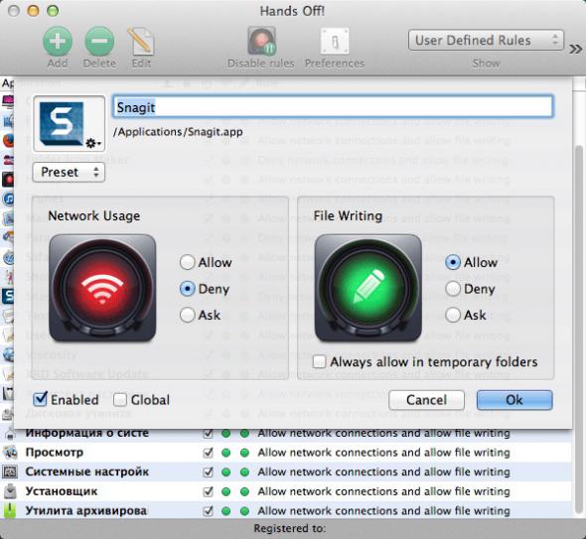Image resolution: width=586 pixels, height=539 pixels.
Task: Open Preferences from the toolbar
Action: (335, 41)
